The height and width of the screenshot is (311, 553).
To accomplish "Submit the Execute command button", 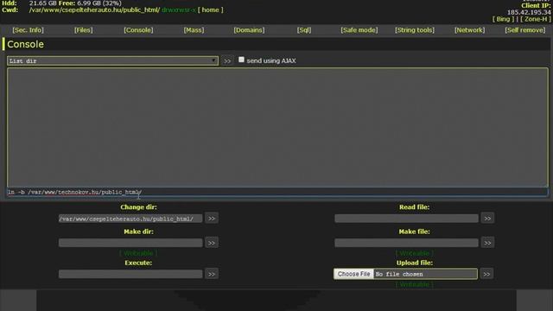I will click(211, 274).
